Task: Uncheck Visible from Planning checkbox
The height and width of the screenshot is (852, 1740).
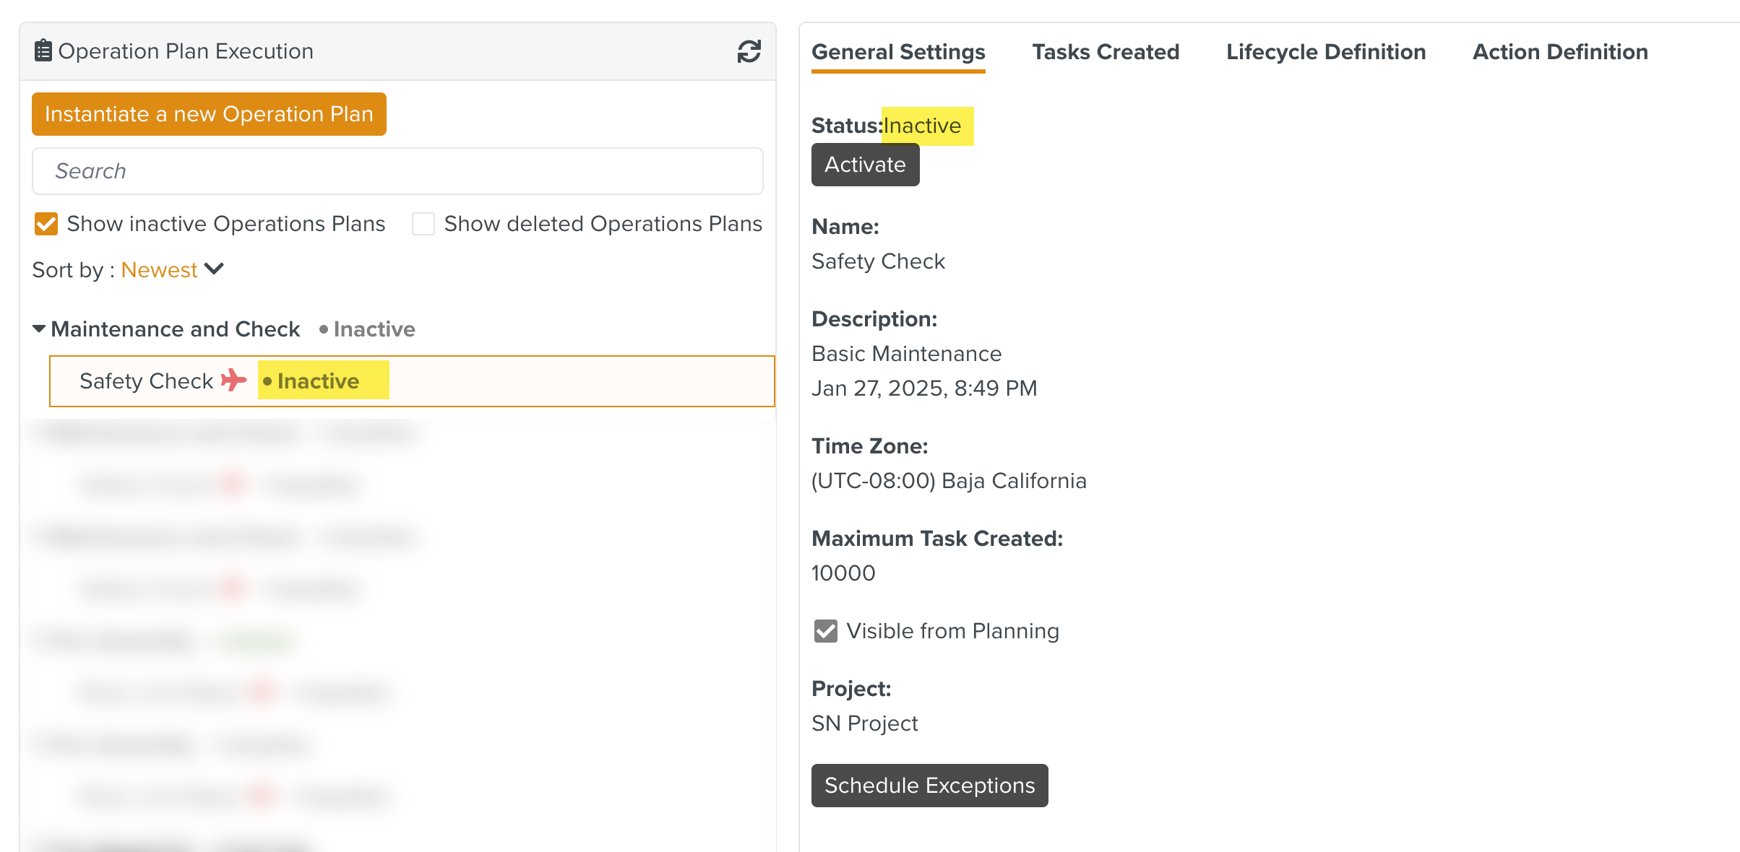Action: point(825,631)
